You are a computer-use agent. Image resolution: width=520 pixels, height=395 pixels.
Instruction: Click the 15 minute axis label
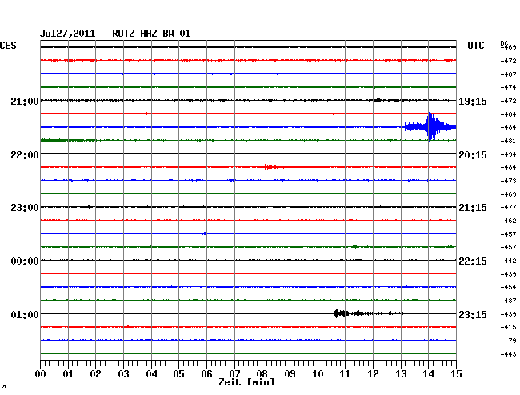456,374
